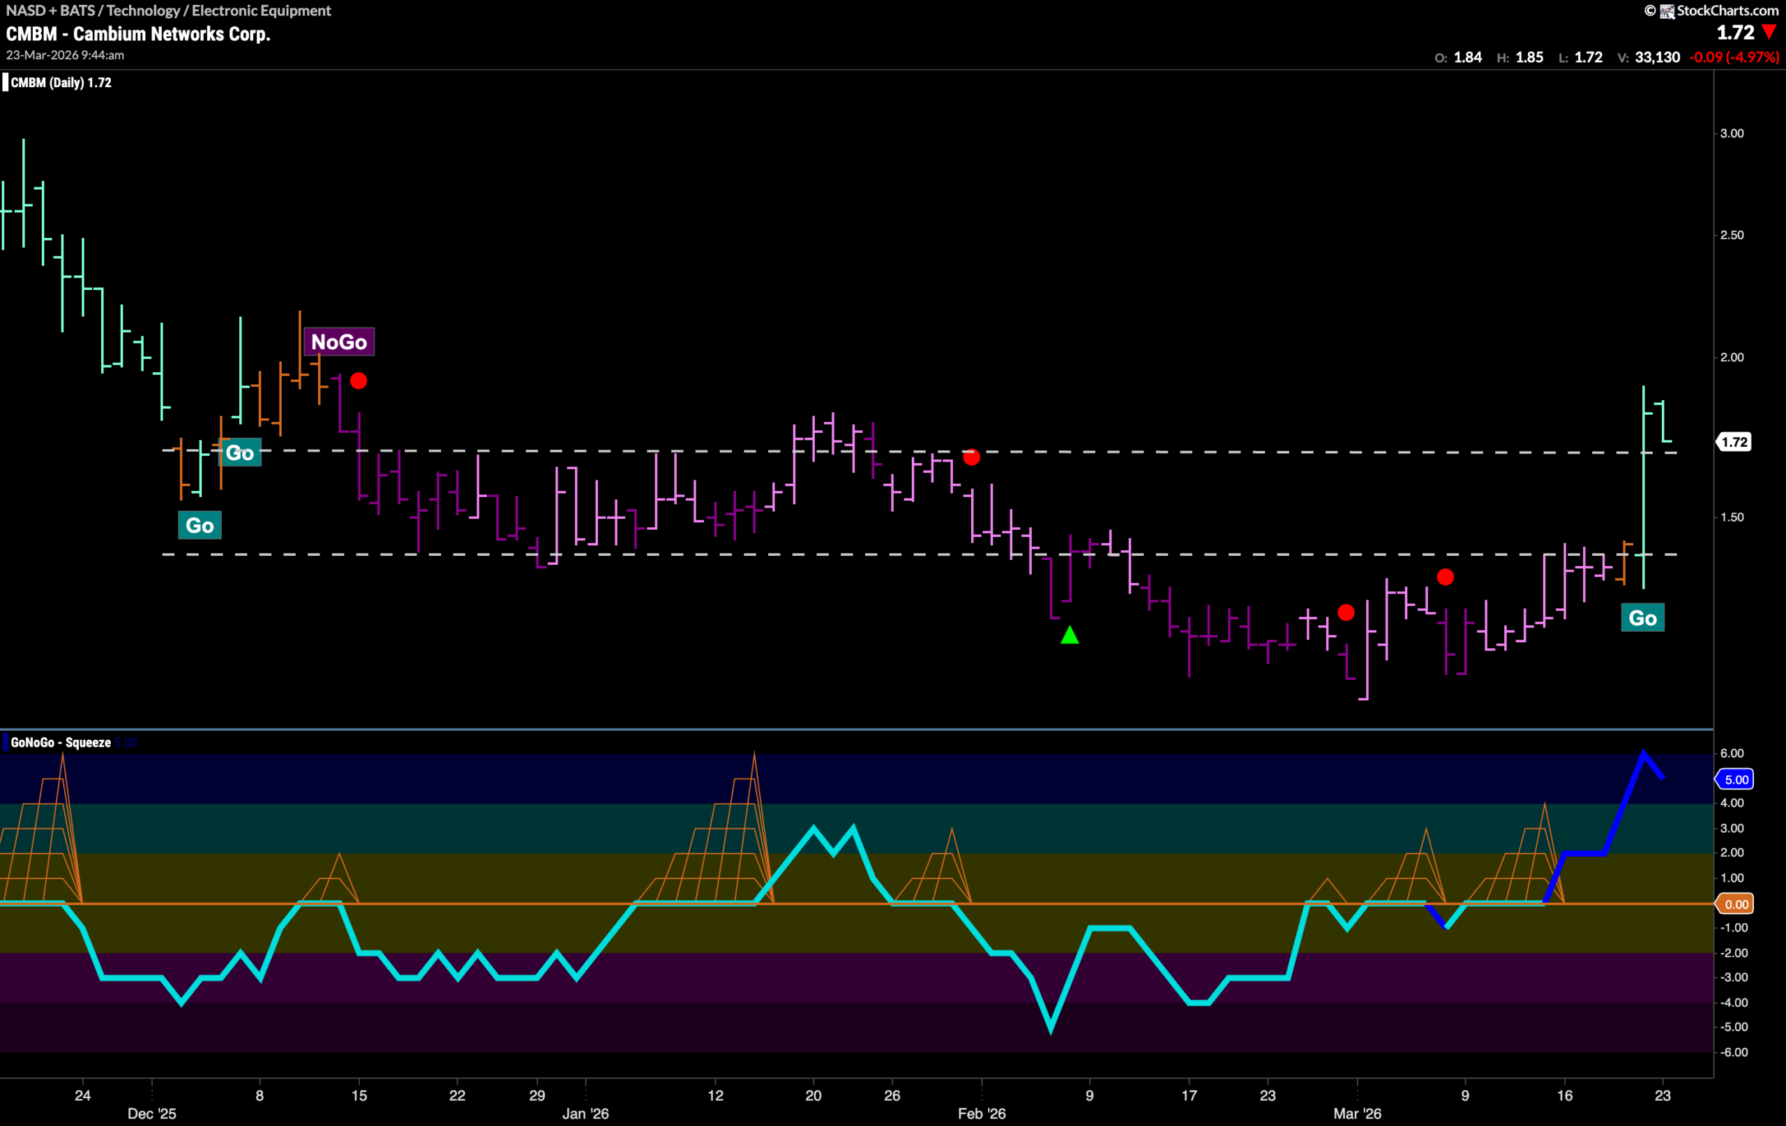Click the purple NoGo signal label
Viewport: 1786px width, 1126px height.
pos(339,342)
